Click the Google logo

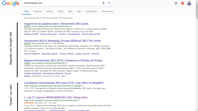[11, 3]
